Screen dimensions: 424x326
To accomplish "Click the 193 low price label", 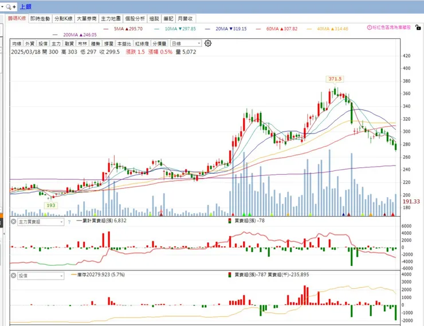I will pos(51,206).
